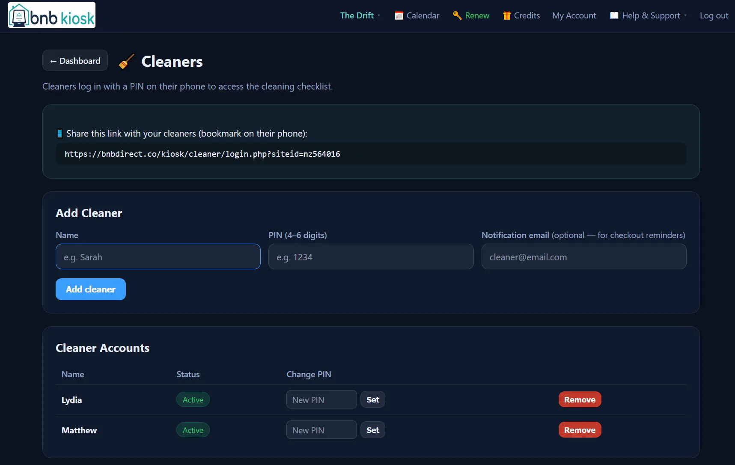Click Matthew's New PIN field
This screenshot has height=465, width=735.
click(321, 430)
